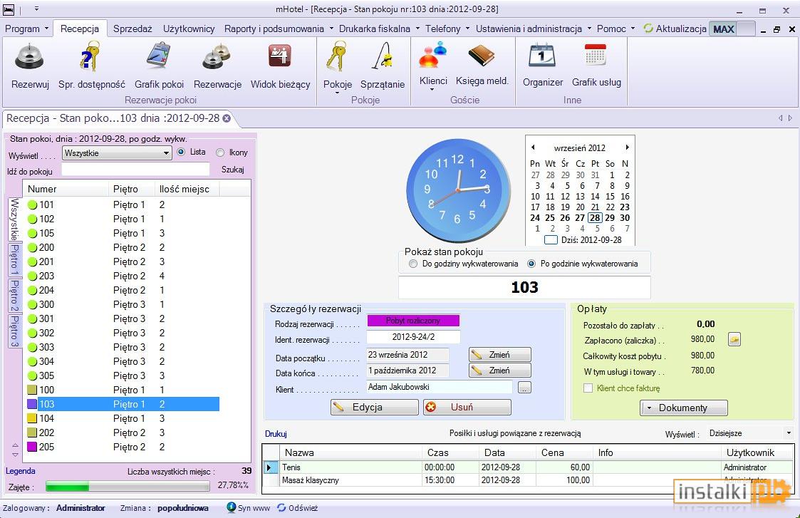Open the Sprzedaż menu tab
This screenshot has width=800, height=518.
pos(133,29)
